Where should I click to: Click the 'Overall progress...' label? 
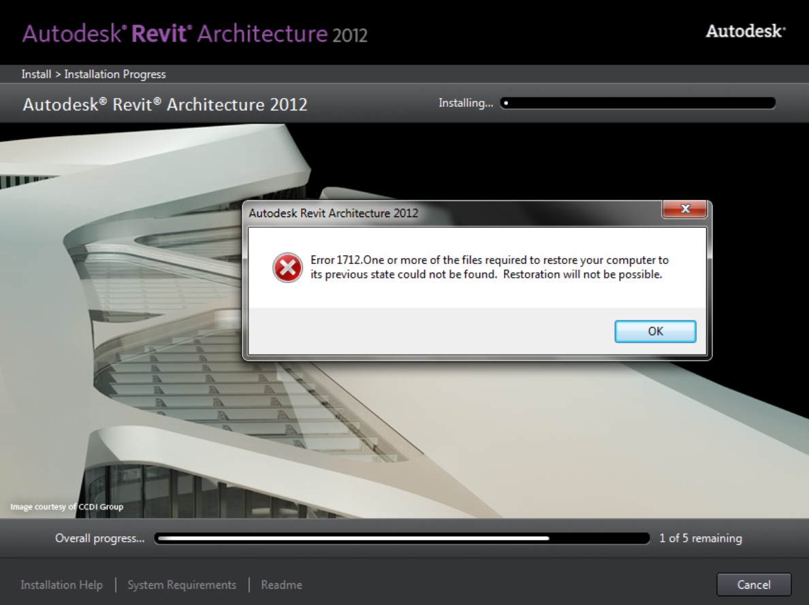click(99, 538)
